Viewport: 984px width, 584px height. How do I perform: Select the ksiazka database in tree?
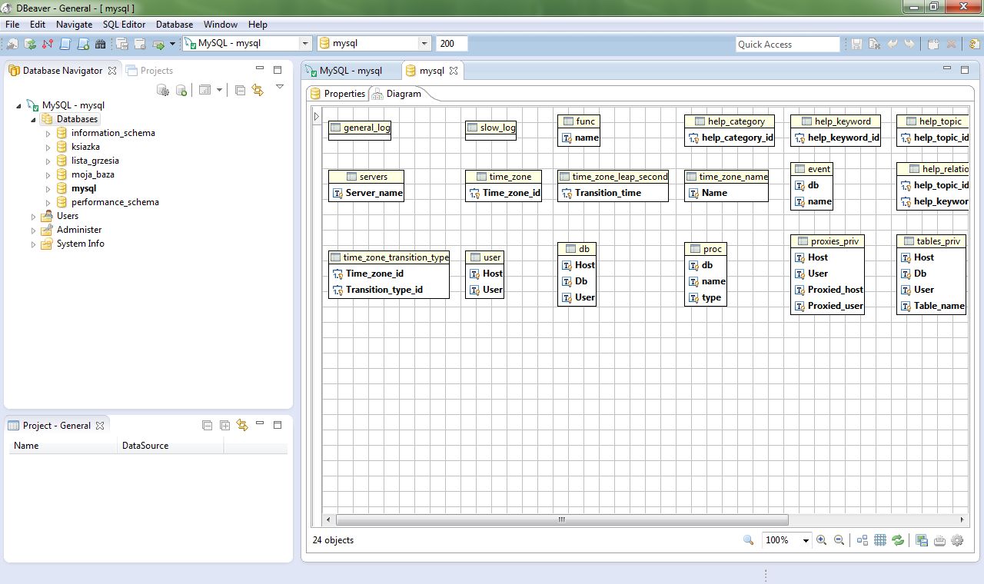[x=85, y=147]
